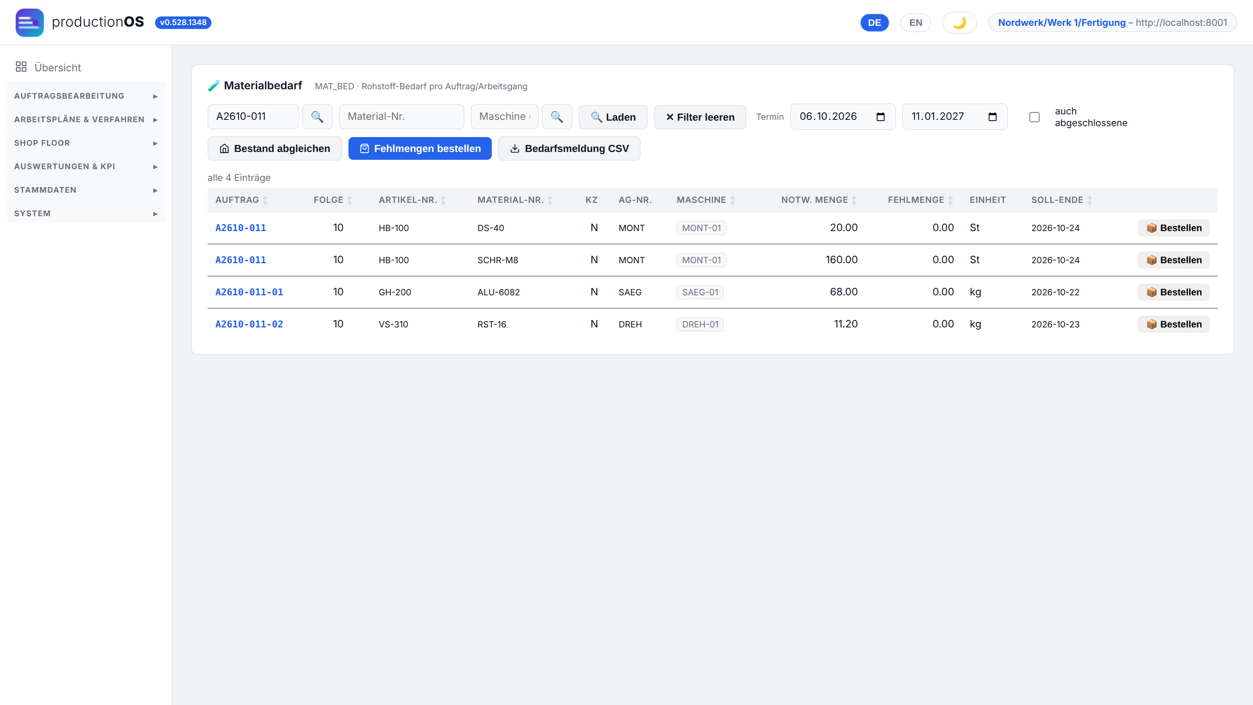Click Bestand abgleichen button

point(275,148)
